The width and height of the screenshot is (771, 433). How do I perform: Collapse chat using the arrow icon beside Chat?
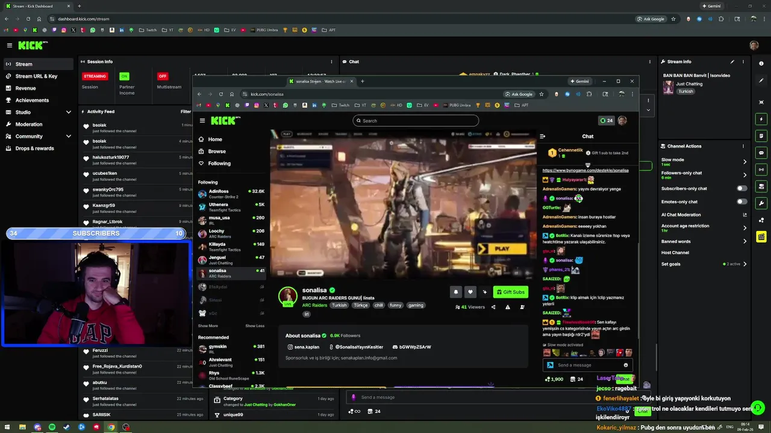[542, 137]
